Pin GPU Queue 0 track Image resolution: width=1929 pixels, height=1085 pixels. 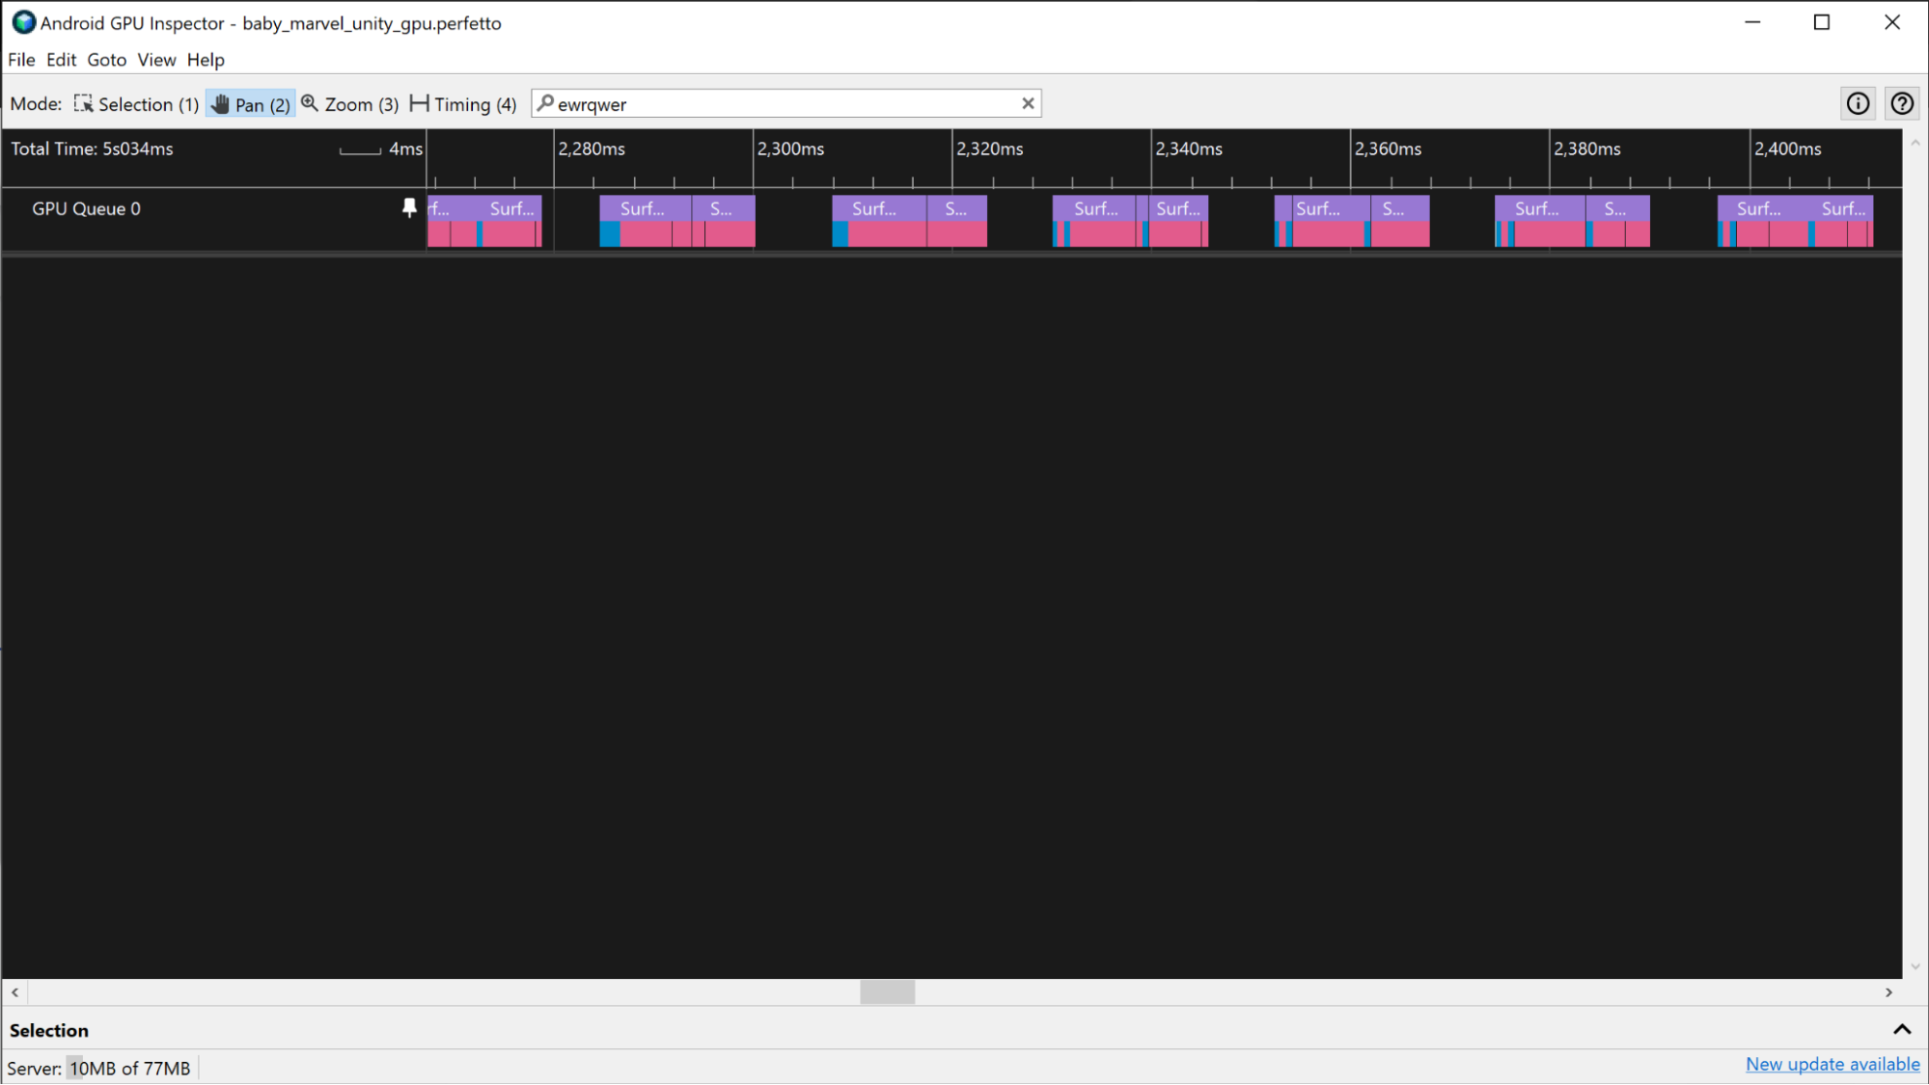(x=409, y=208)
